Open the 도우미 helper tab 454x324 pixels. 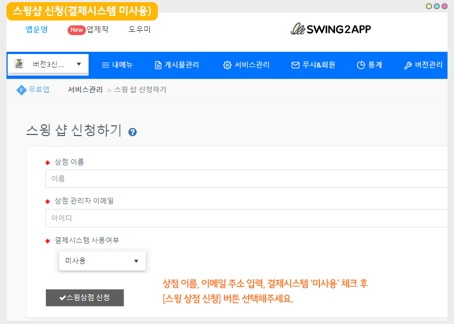point(139,30)
